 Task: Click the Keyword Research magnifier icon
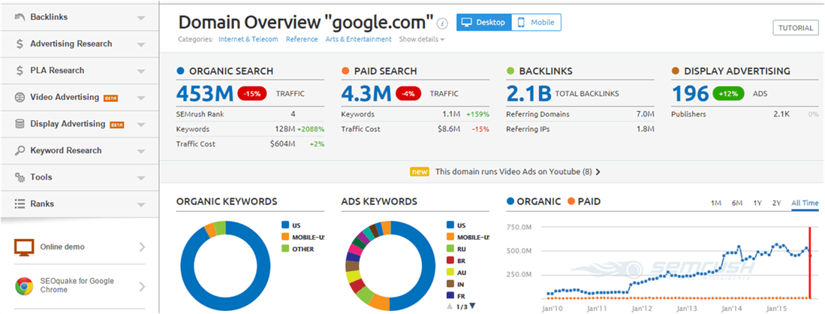click(x=20, y=151)
